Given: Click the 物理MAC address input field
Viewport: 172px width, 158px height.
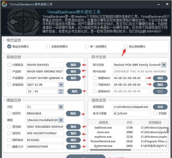Looking at the screenshot, I should click(x=132, y=78).
